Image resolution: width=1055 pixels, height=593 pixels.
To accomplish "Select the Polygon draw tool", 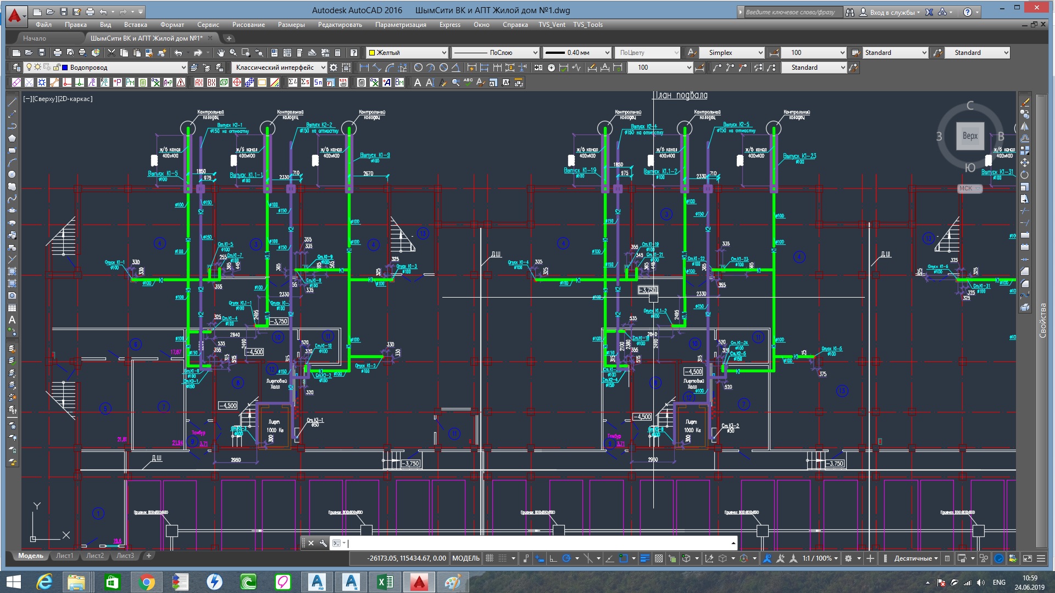I will 12,138.
